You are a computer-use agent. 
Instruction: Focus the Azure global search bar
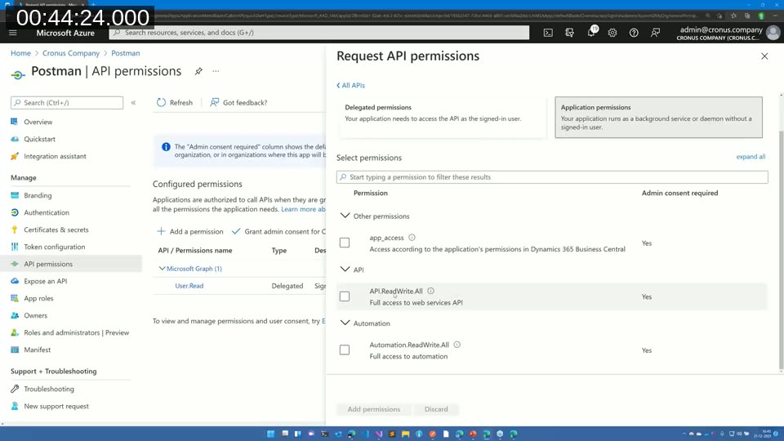[319, 33]
